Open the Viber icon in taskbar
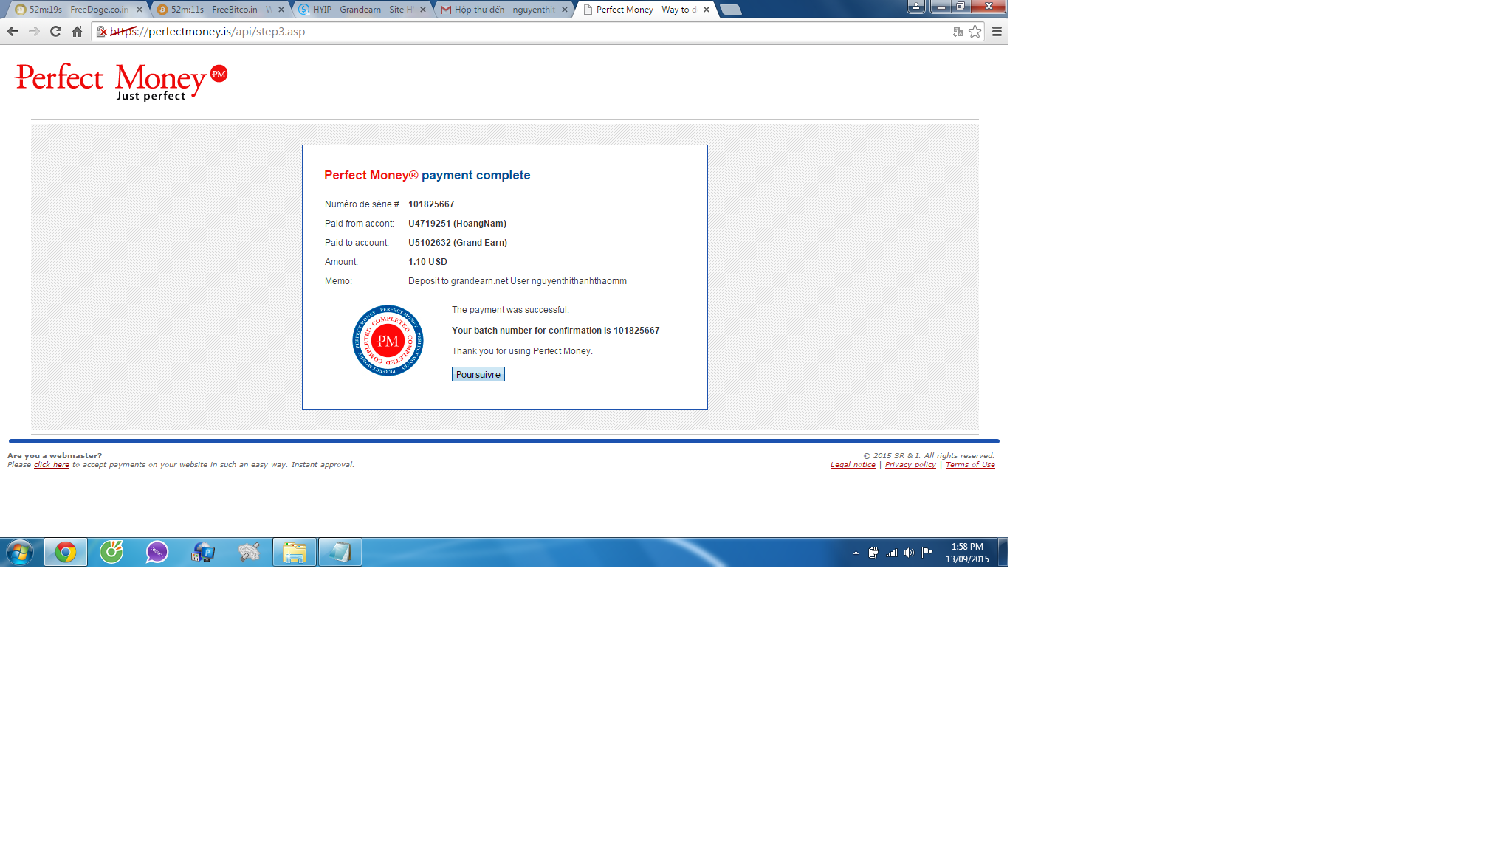 (157, 552)
